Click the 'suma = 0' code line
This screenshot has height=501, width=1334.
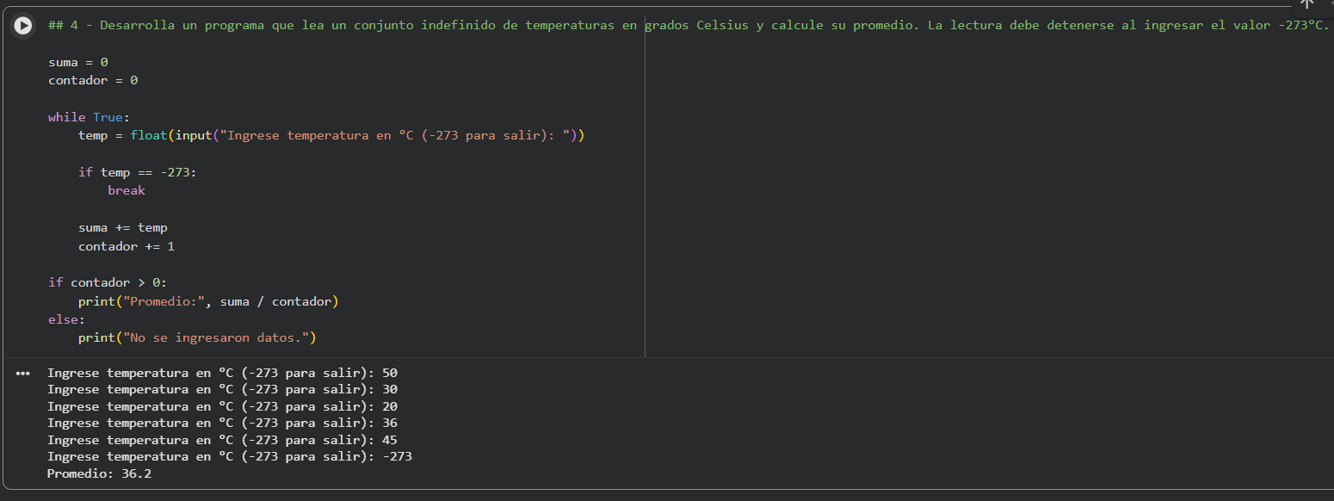coord(78,62)
